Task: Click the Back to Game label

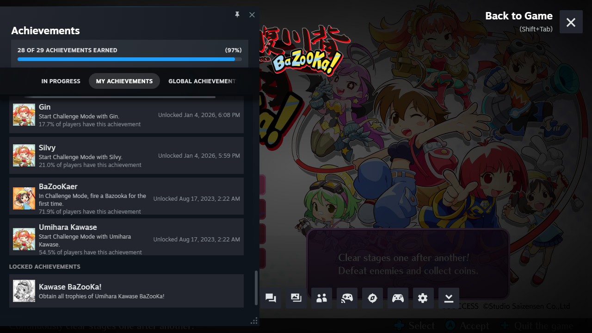Action: pyautogui.click(x=519, y=16)
